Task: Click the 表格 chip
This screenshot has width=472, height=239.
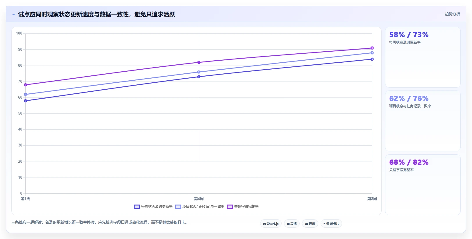Action: (292, 224)
